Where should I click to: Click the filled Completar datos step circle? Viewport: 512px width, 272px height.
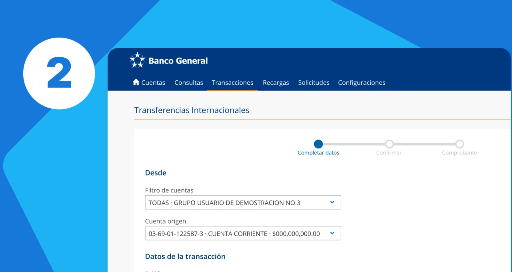318,144
